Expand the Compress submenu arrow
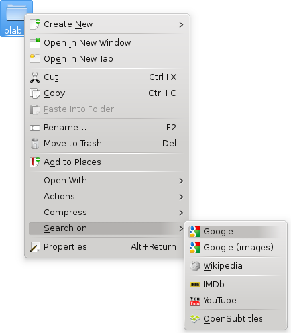The height and width of the screenshot is (333, 291). [181, 213]
